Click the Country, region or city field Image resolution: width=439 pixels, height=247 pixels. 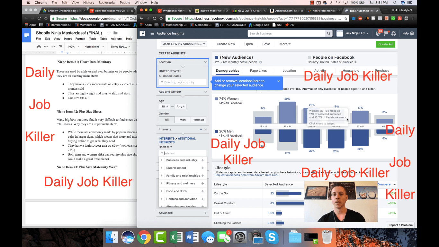(x=183, y=82)
